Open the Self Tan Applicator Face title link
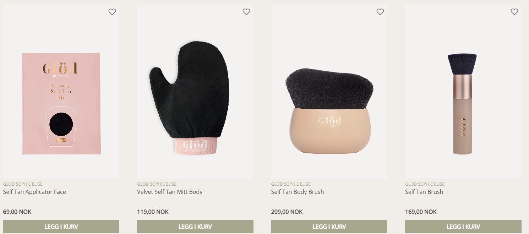The height and width of the screenshot is (234, 529). point(34,192)
